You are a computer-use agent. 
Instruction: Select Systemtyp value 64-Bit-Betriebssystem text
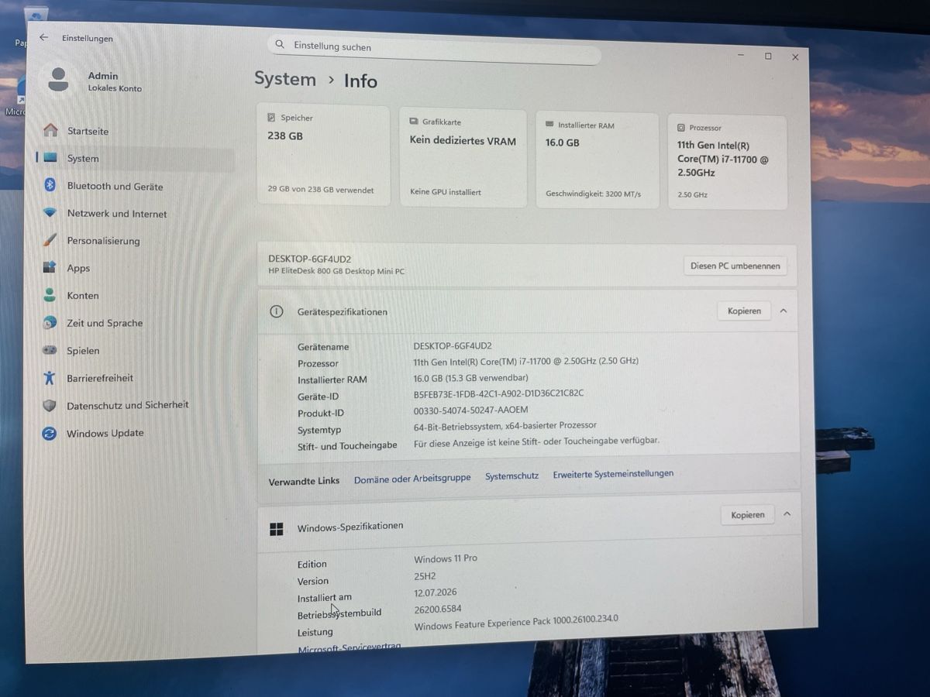click(505, 425)
